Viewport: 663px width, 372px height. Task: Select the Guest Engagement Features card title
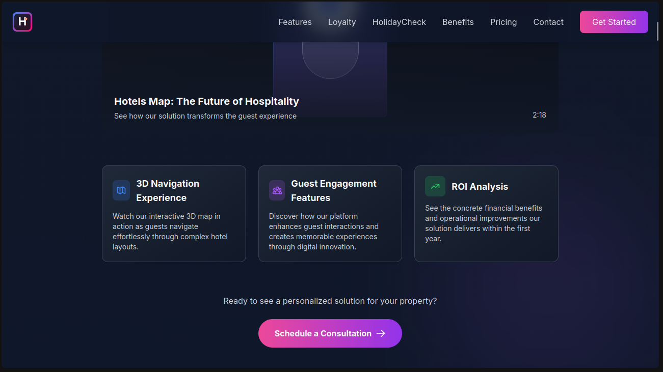[334, 190]
